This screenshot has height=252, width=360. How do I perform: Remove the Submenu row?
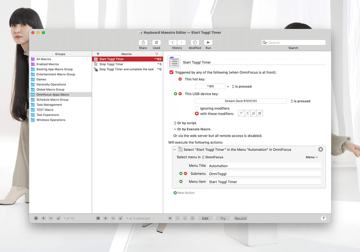pyautogui.click(x=185, y=174)
